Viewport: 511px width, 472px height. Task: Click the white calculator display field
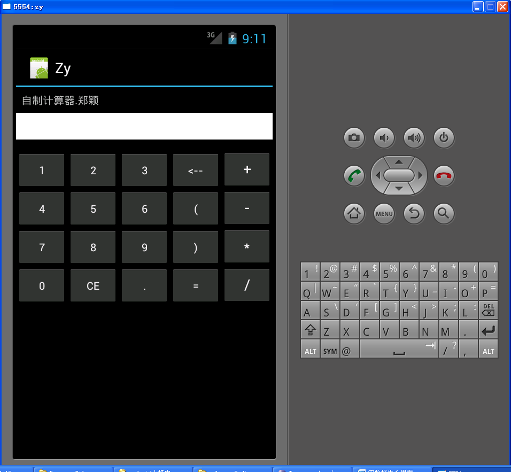point(144,126)
